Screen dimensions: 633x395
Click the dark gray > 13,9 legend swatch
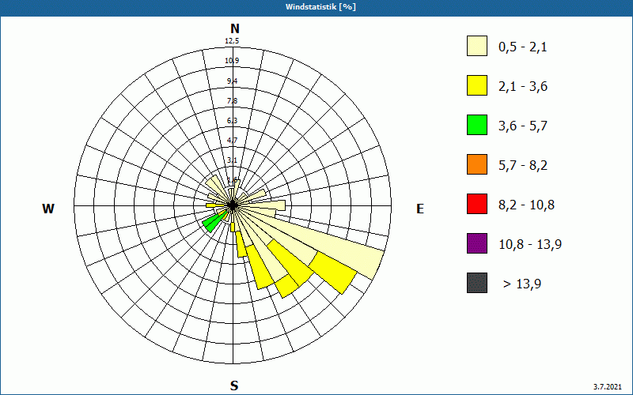[477, 283]
